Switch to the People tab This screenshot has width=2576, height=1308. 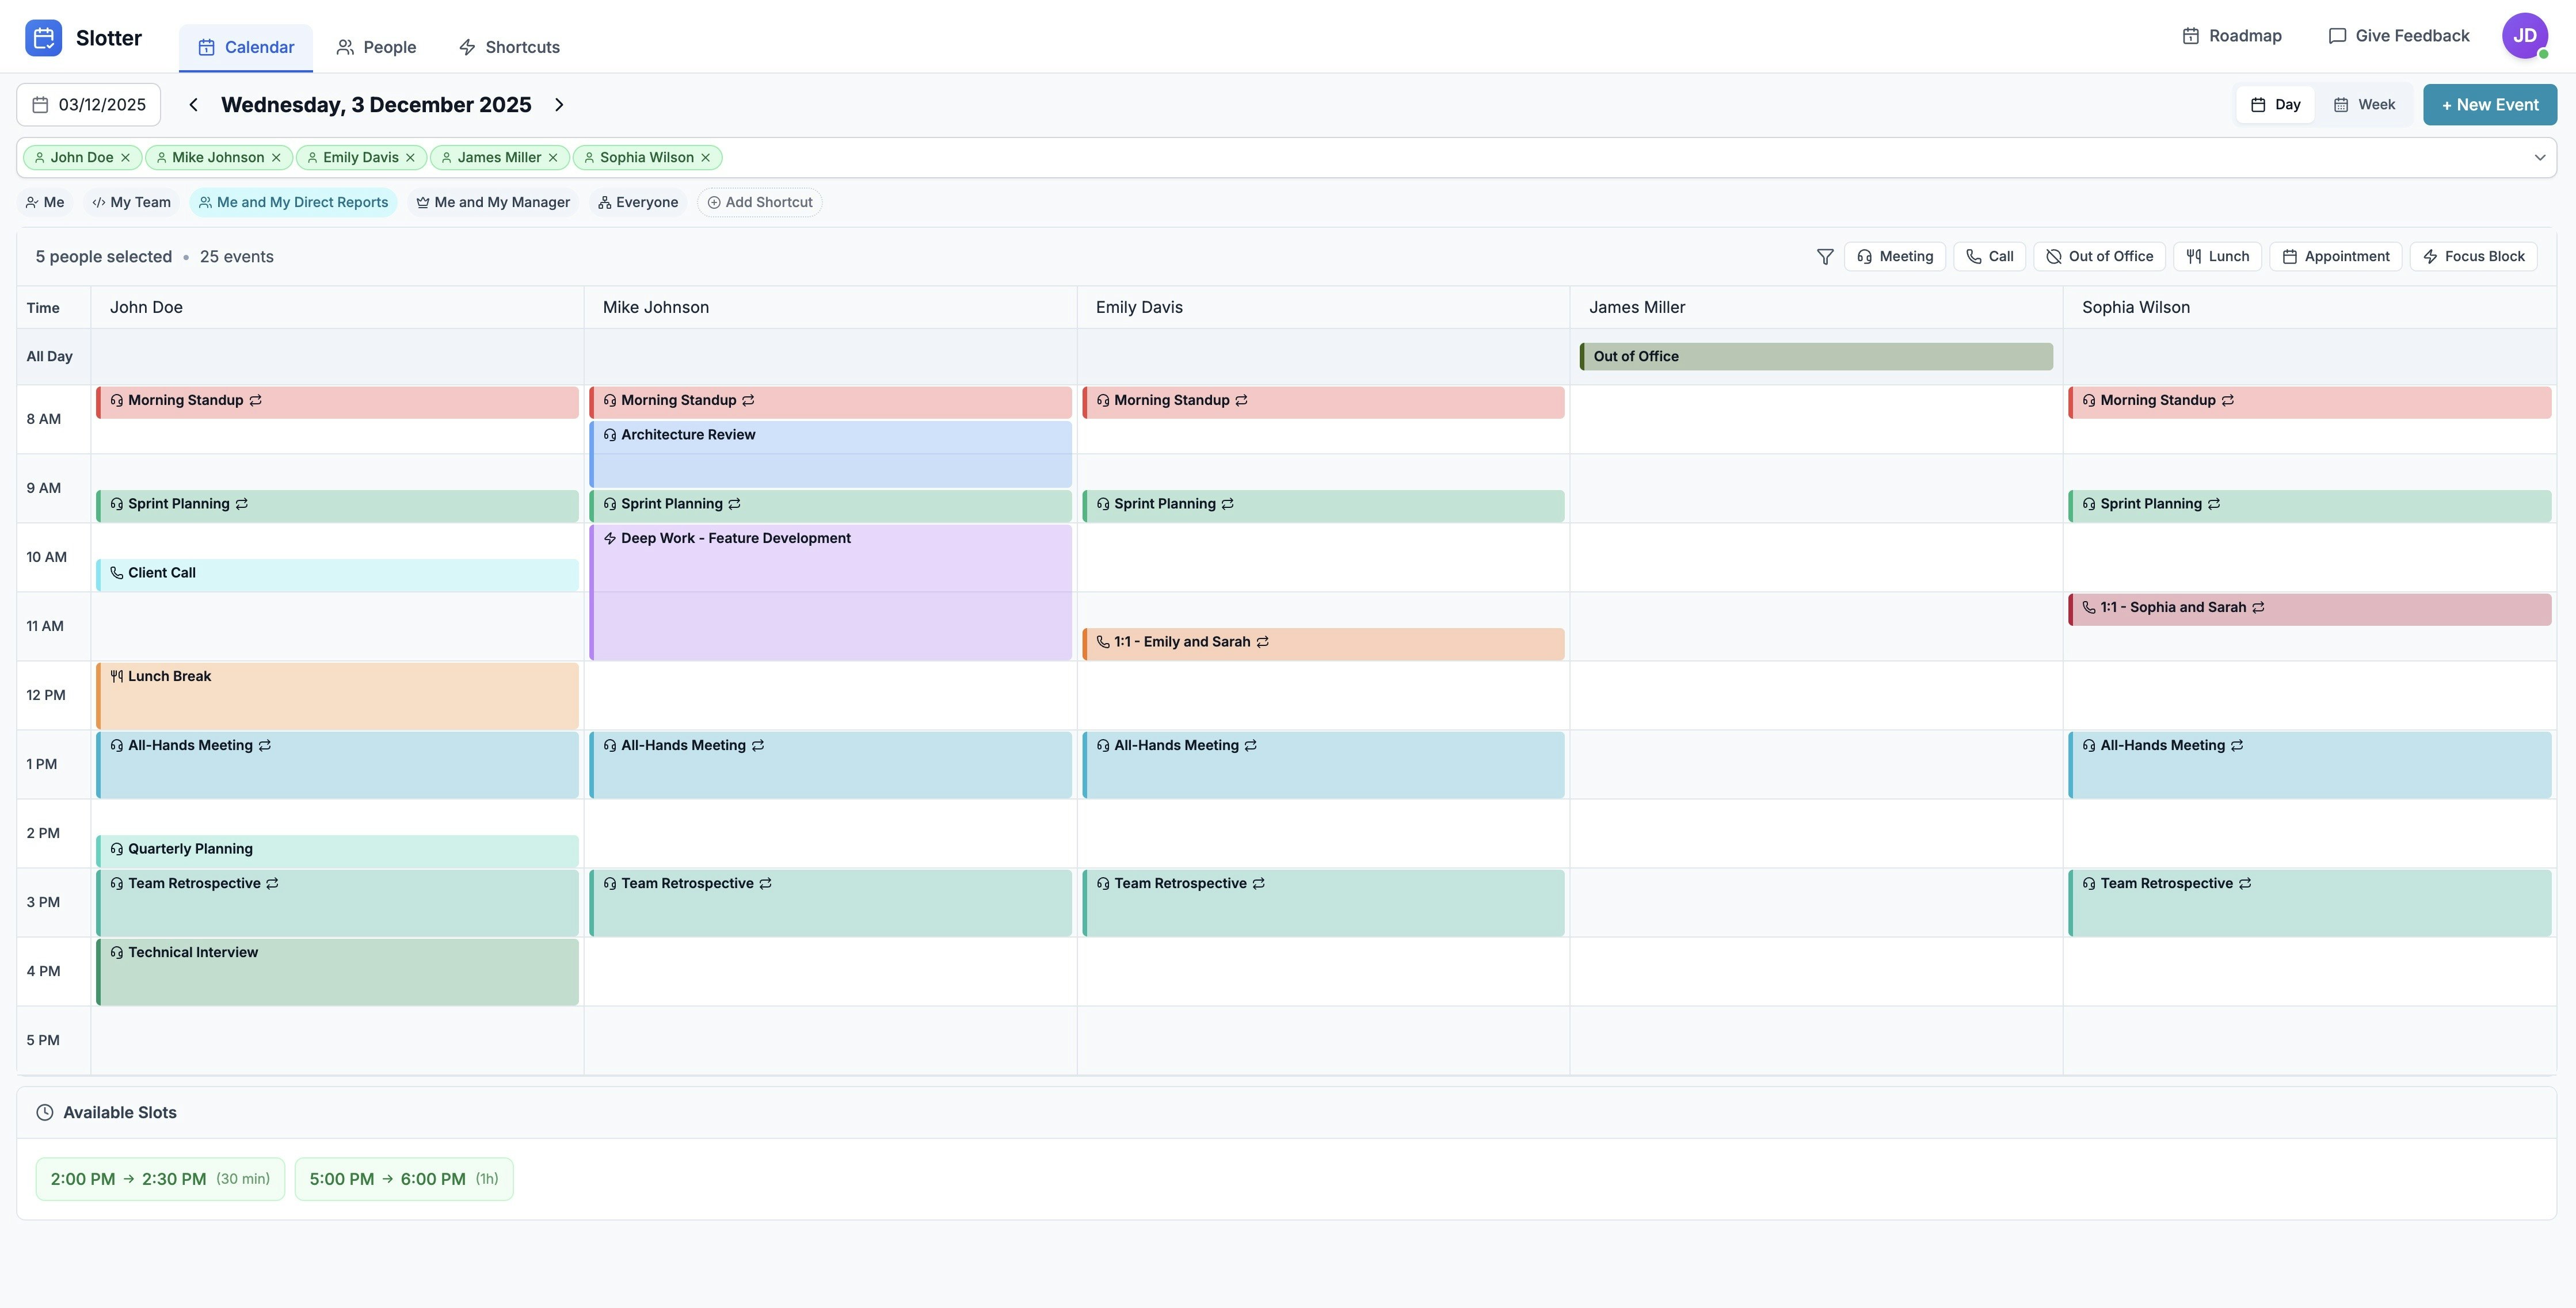[x=376, y=47]
